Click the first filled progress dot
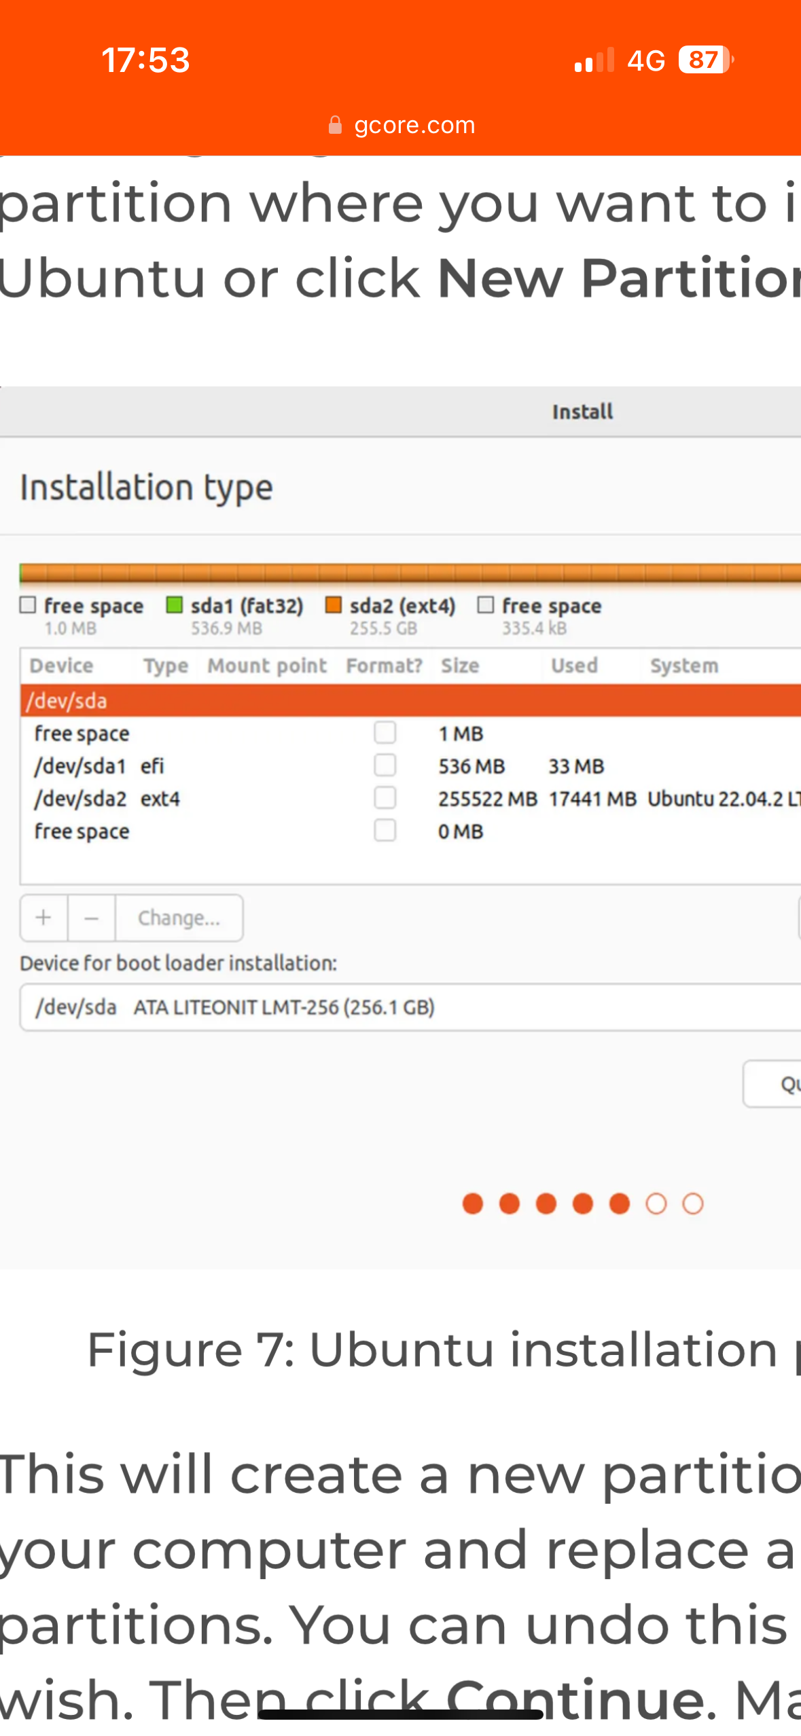801x1736 pixels. (x=472, y=1204)
